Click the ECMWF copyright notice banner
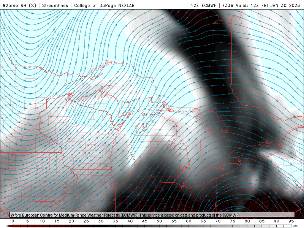The width and height of the screenshot is (304, 228). [152, 215]
